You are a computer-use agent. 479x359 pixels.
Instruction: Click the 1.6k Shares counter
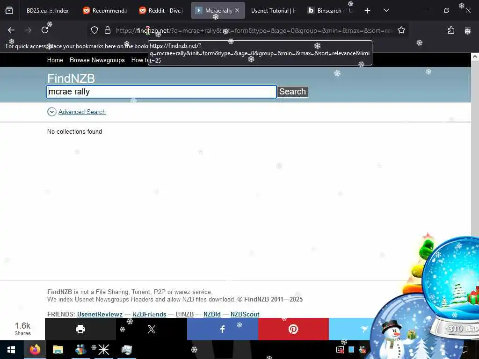point(22,329)
